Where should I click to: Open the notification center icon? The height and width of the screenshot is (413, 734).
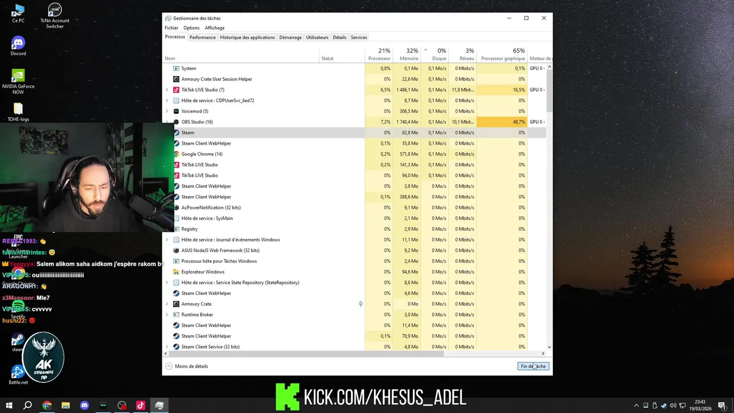(722, 406)
